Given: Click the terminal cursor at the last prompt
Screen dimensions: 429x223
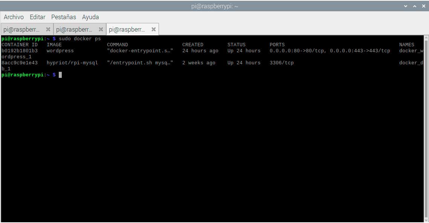Looking at the screenshot, I should 60,75.
